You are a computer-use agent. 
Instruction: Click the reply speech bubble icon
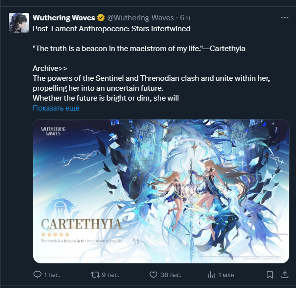37,275
